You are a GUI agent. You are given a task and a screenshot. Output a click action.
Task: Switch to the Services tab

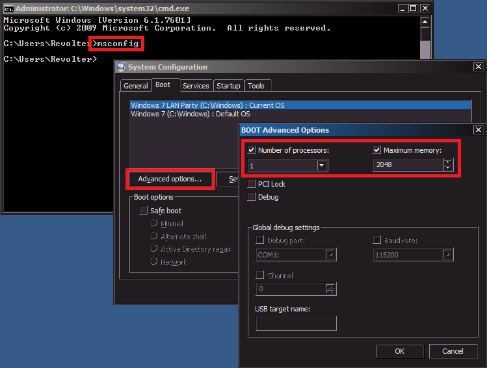196,86
